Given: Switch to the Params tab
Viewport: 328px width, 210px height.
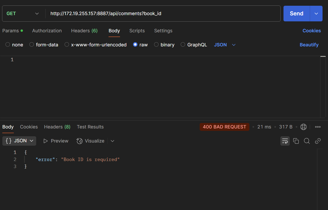Looking at the screenshot, I should pyautogui.click(x=12, y=31).
